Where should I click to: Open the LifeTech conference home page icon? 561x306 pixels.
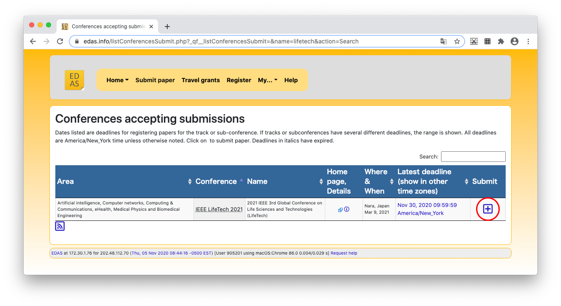(x=340, y=209)
